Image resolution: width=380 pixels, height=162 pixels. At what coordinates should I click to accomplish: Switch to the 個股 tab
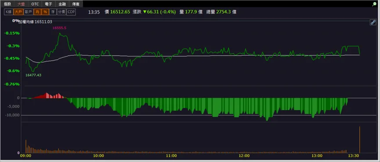7,4
